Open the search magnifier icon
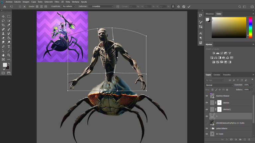This screenshot has height=143, width=255. pyautogui.click(x=239, y=7)
